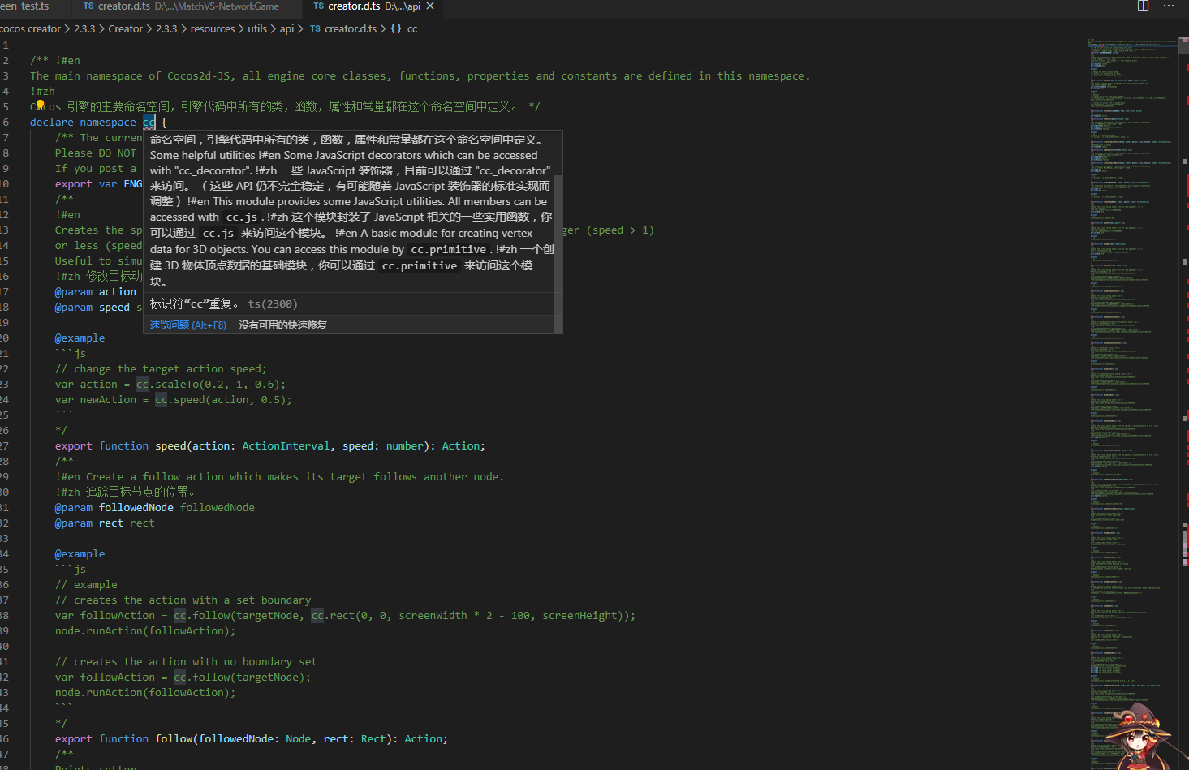This screenshot has height=770, width=1189.
Task: Open the 'Creator' breadcrumb folder
Action: pyautogui.click(x=126, y=28)
